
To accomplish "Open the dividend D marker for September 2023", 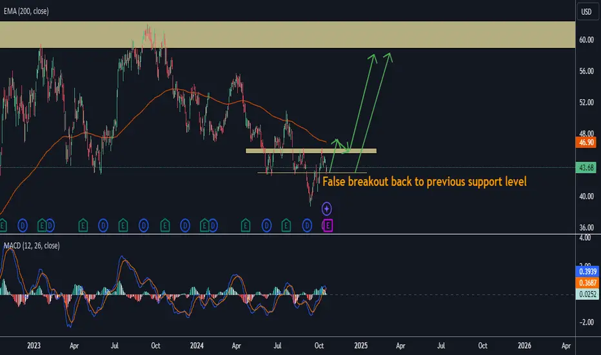I will click(144, 226).
